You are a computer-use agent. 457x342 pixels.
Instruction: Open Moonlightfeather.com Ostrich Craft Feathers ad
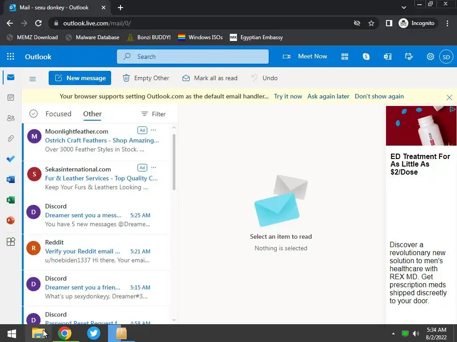pyautogui.click(x=97, y=142)
